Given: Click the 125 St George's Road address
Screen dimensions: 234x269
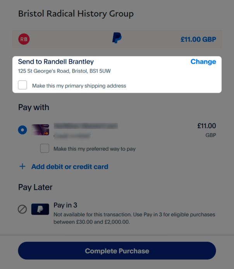Looking at the screenshot, I should 65,71.
